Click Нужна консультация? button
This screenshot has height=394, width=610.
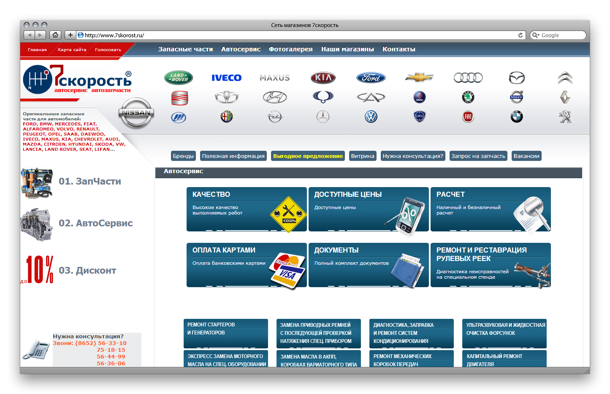413,156
